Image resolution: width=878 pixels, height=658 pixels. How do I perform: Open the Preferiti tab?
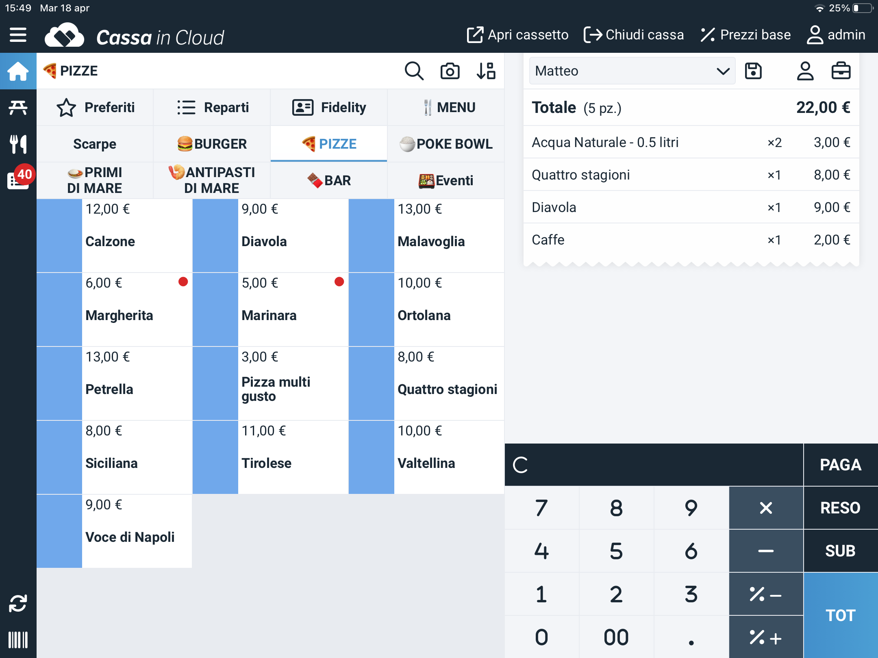(x=95, y=107)
